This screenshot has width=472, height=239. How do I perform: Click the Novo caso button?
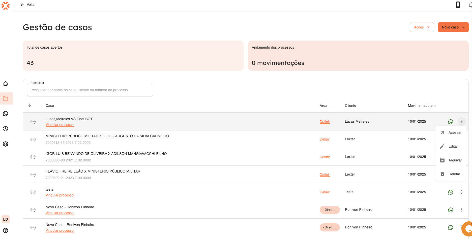click(453, 27)
